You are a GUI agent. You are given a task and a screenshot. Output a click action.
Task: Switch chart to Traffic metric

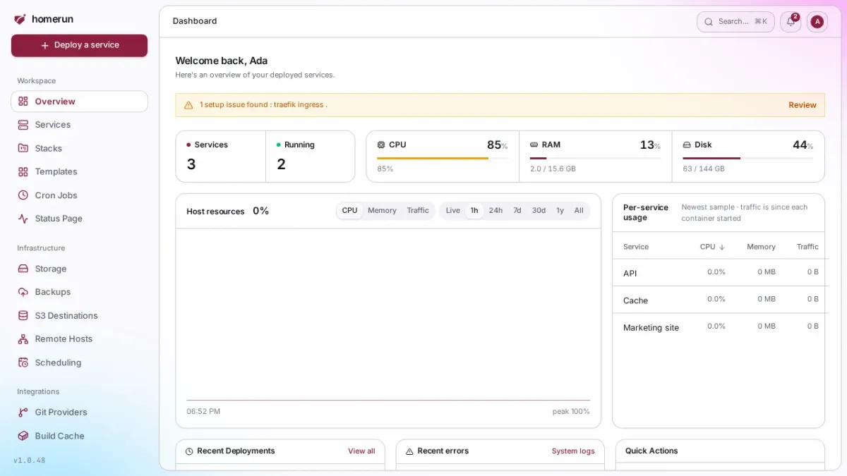(x=418, y=211)
